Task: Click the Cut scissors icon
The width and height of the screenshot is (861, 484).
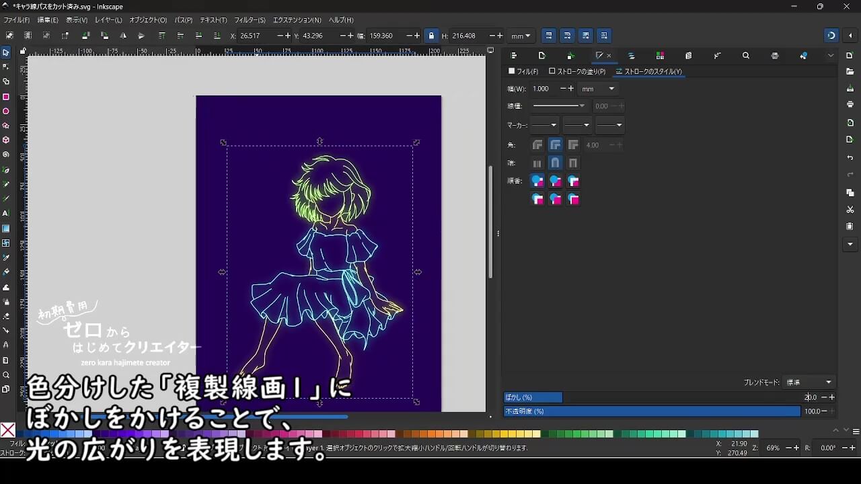Action: click(850, 210)
